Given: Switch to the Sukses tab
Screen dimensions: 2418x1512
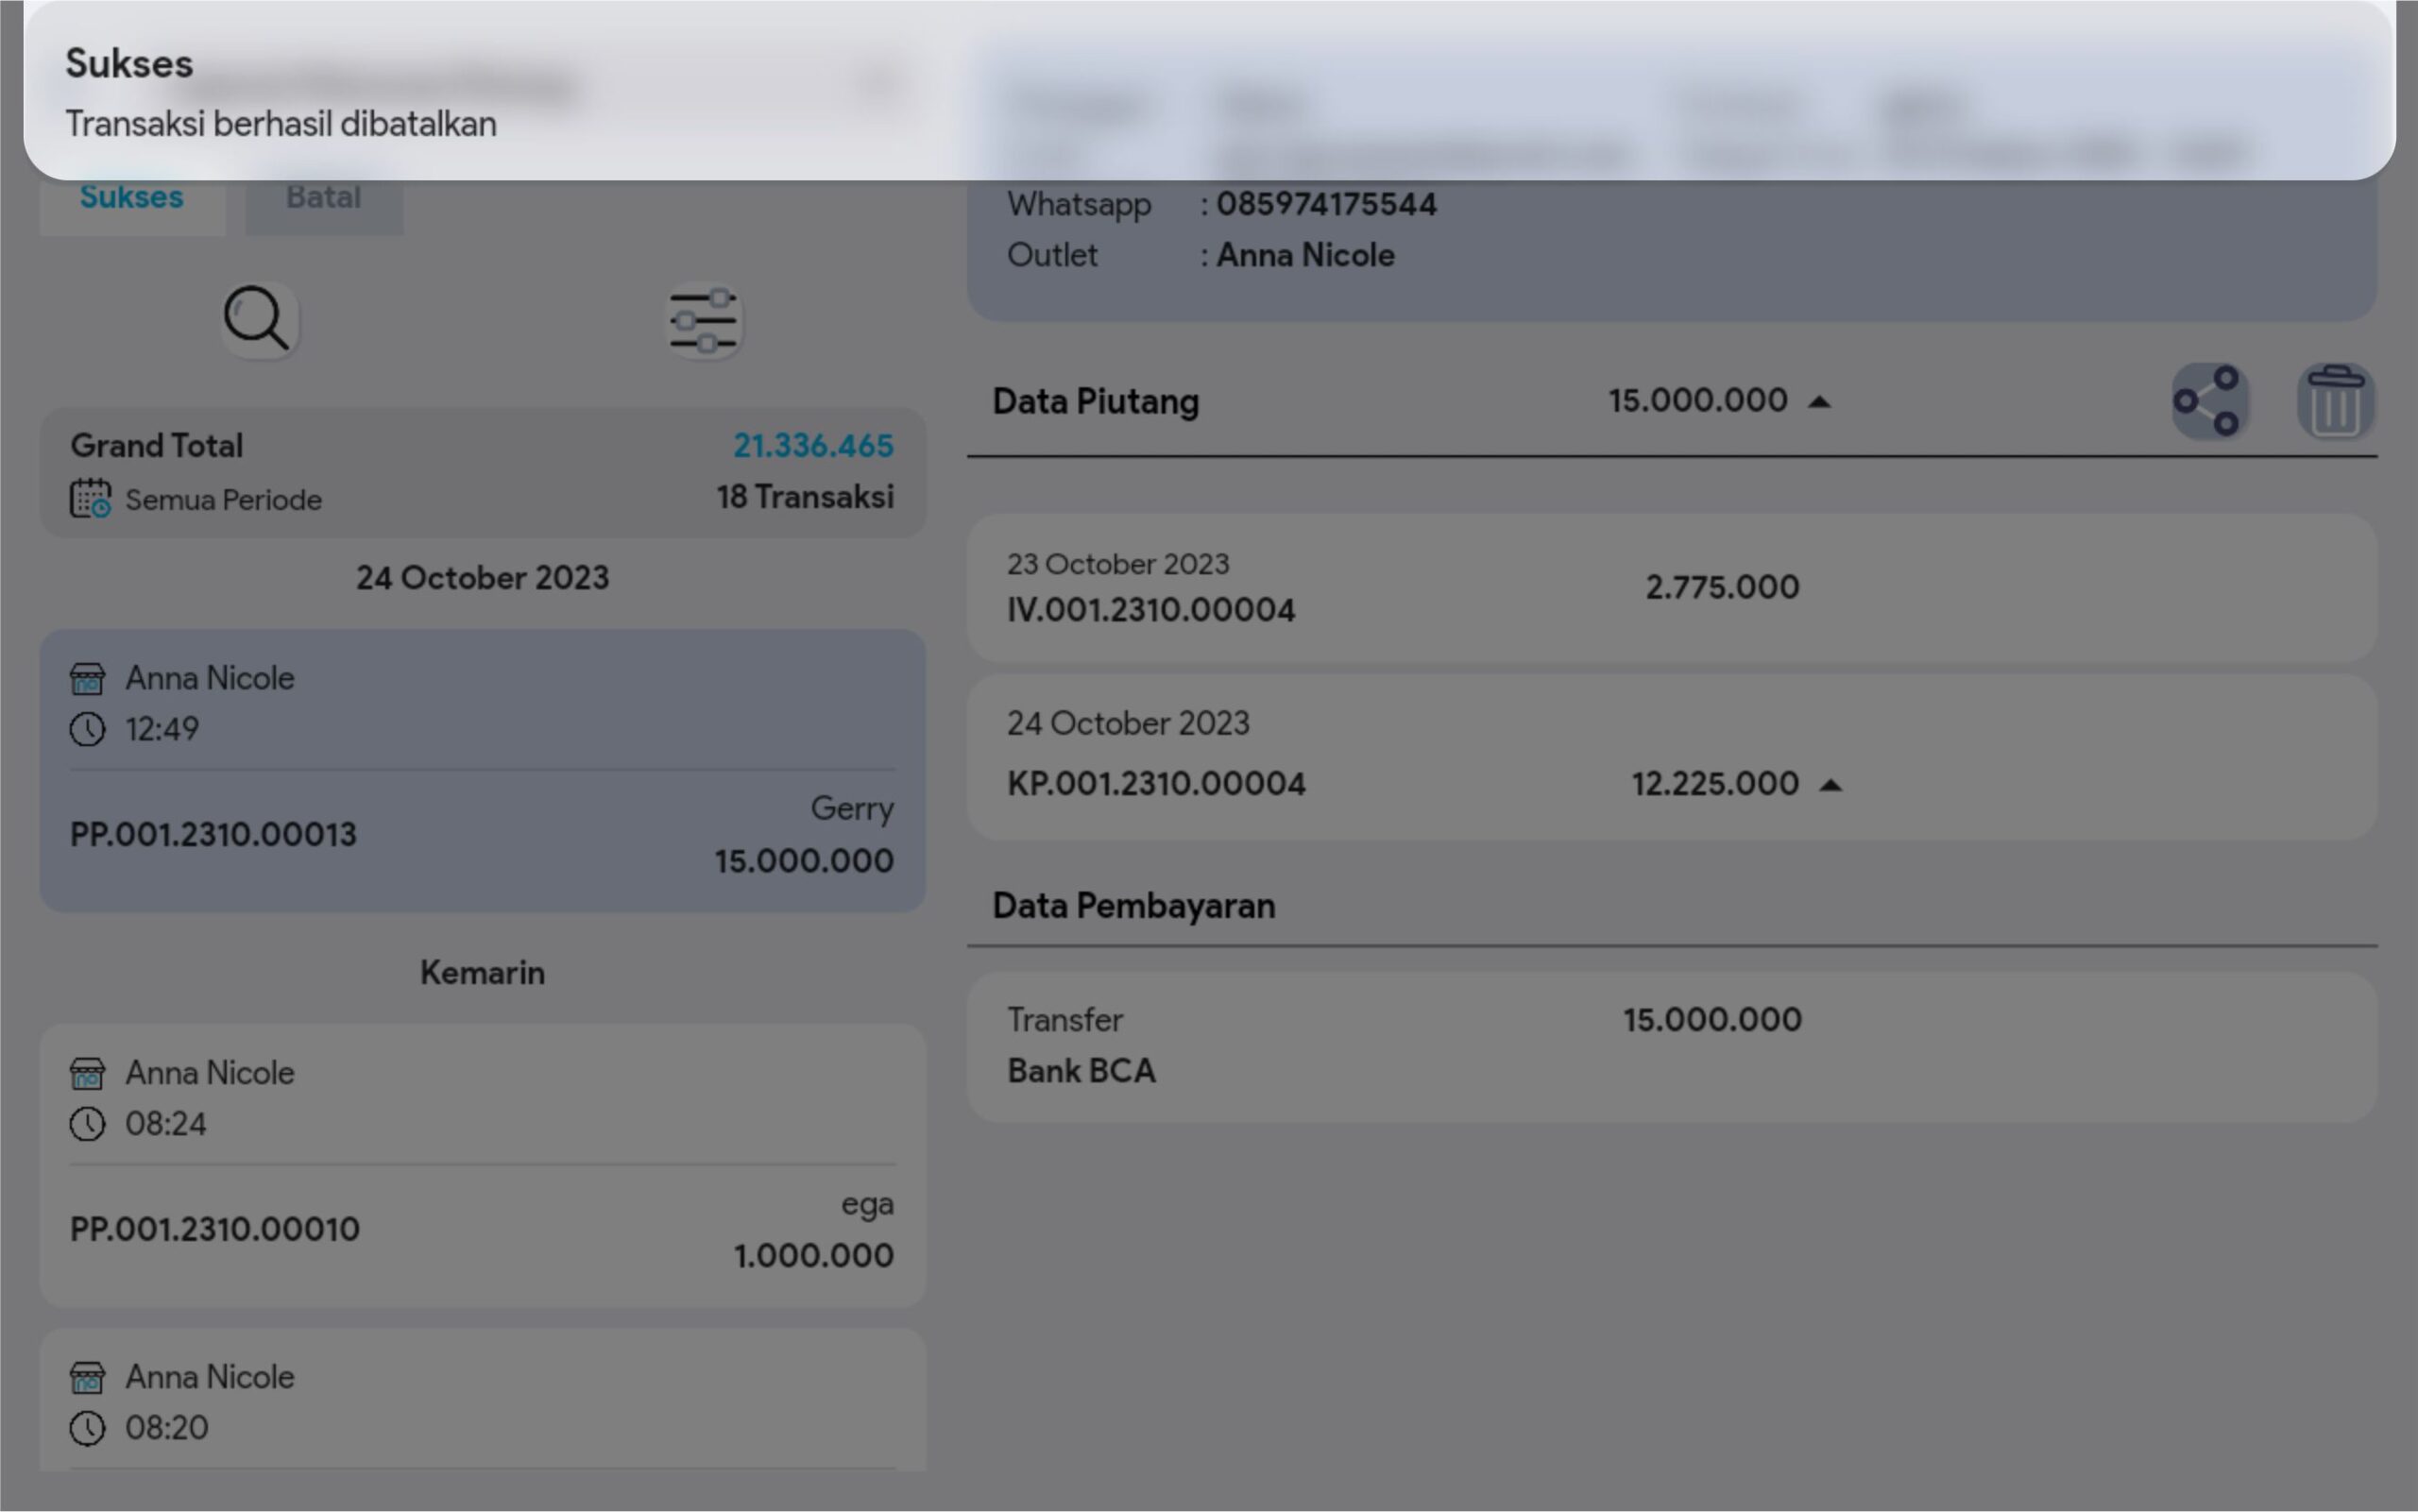Looking at the screenshot, I should tap(131, 198).
